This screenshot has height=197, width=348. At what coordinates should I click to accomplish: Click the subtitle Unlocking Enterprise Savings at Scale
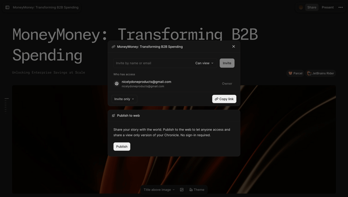point(48,72)
